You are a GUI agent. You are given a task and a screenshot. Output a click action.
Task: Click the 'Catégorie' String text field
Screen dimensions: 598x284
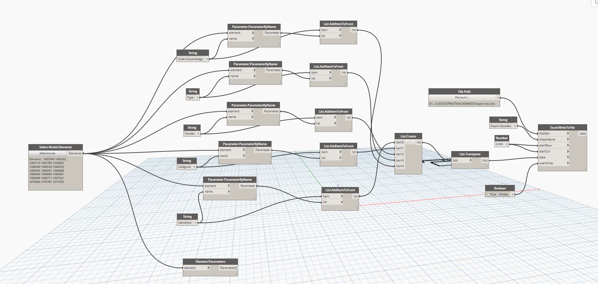[185, 167]
